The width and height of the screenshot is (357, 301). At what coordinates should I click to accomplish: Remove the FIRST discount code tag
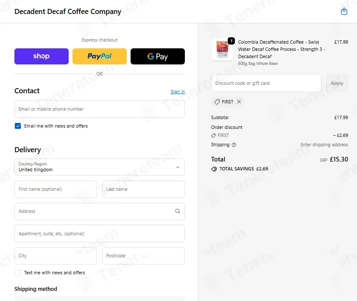[x=239, y=102]
